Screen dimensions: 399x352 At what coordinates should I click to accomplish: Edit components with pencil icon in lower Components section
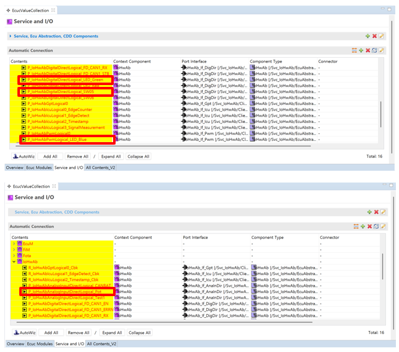(383, 212)
